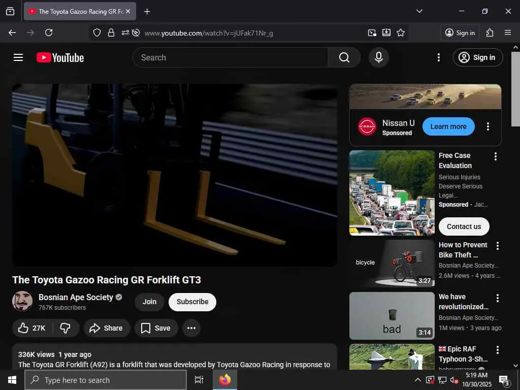Open the YouTube guide hamburger menu
The width and height of the screenshot is (520, 390).
[18, 57]
